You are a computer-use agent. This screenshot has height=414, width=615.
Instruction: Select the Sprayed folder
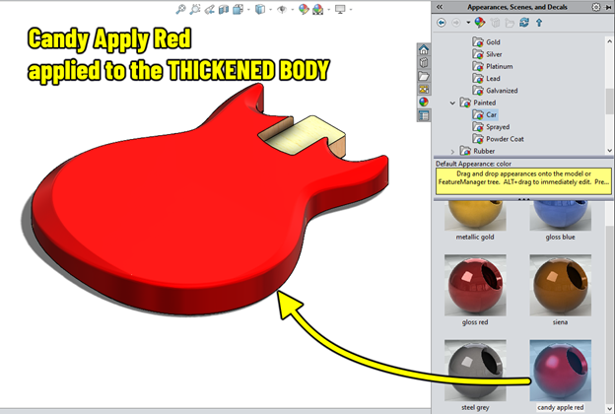491,127
